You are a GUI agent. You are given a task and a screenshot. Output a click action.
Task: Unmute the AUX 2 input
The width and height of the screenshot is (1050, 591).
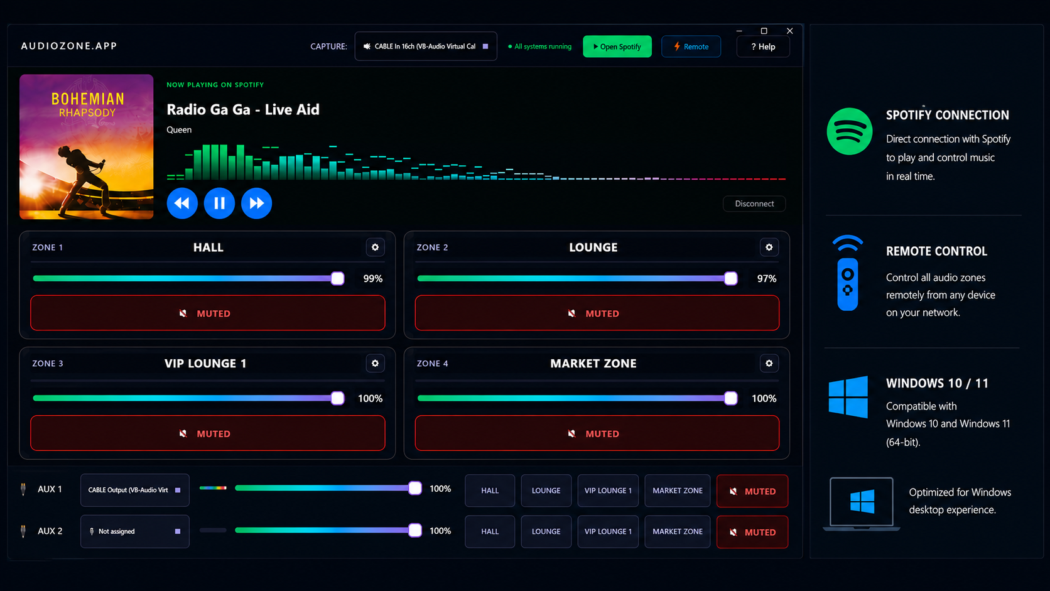752,532
